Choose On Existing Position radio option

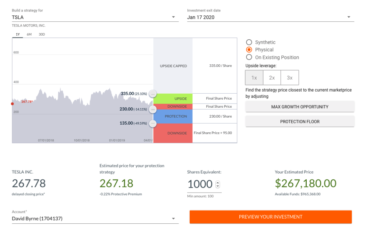[249, 57]
